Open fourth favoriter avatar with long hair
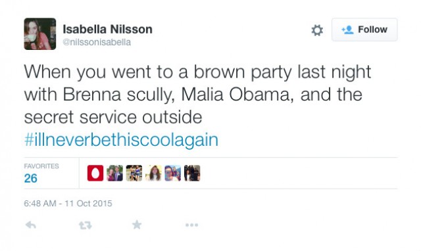The image size is (421, 251). pyautogui.click(x=153, y=173)
